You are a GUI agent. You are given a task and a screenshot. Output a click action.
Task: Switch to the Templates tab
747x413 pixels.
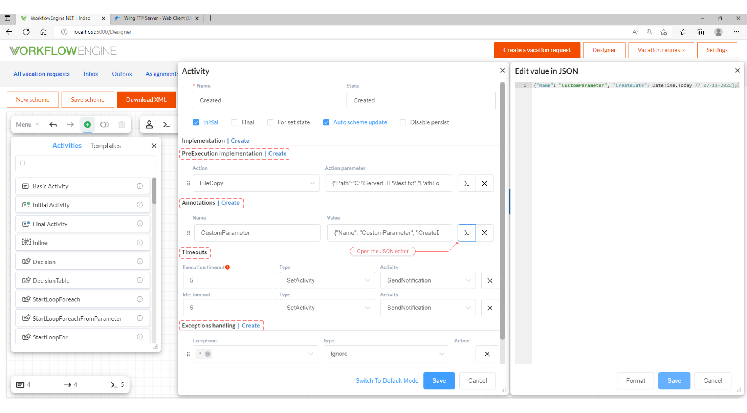coord(105,146)
